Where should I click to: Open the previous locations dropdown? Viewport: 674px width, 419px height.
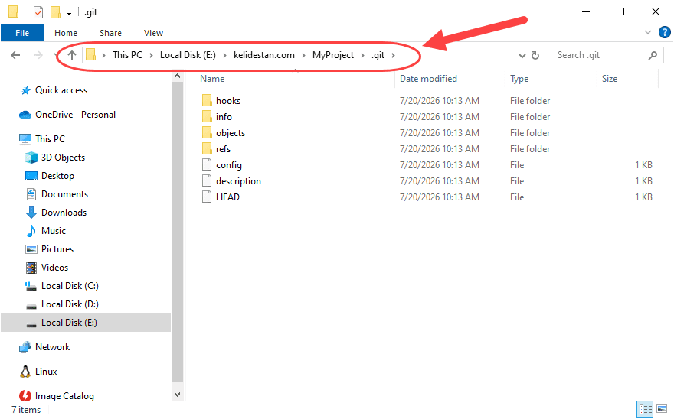pyautogui.click(x=522, y=55)
